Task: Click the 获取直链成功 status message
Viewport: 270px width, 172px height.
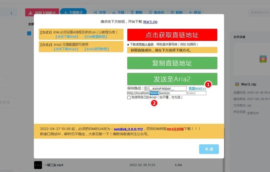Action: 172,50
